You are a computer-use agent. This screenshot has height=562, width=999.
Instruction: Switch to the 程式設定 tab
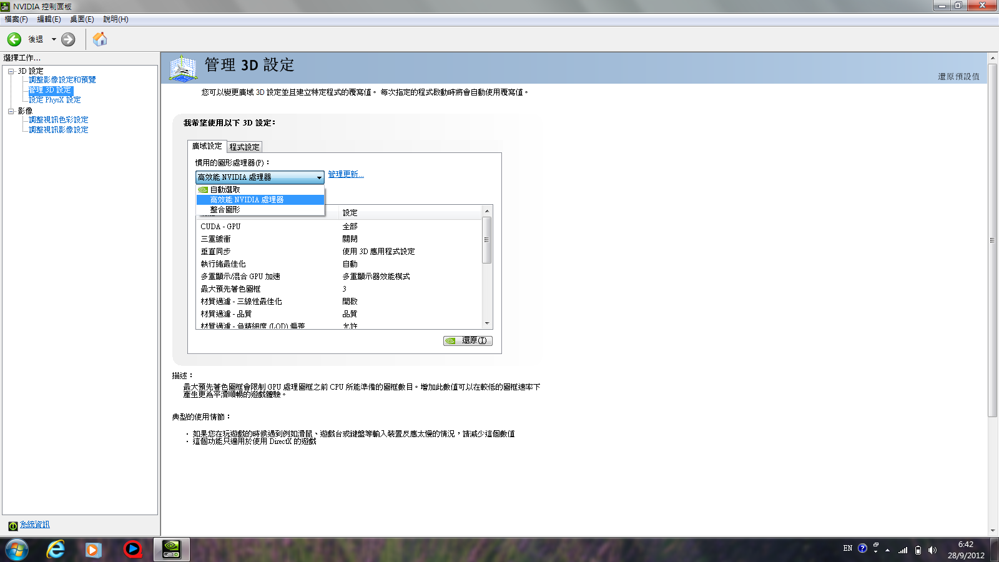244,147
